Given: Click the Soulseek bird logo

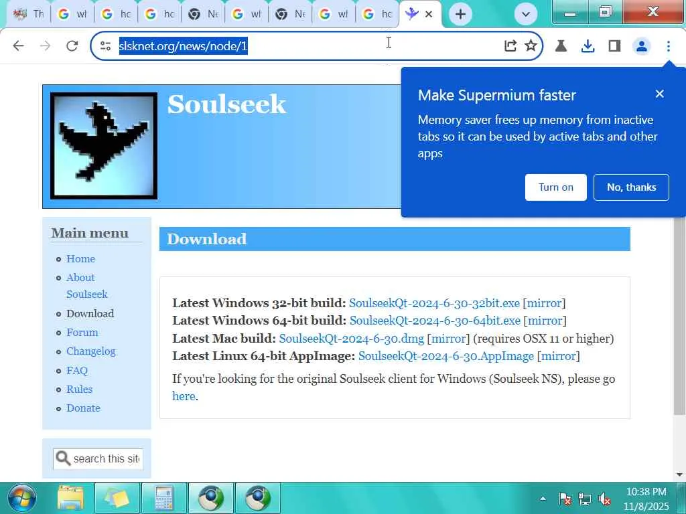Looking at the screenshot, I should pyautogui.click(x=104, y=146).
